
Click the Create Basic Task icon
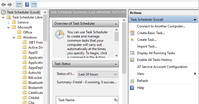pyautogui.click(x=132, y=33)
